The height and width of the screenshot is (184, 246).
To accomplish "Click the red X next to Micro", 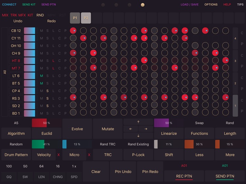I will click(89, 155).
